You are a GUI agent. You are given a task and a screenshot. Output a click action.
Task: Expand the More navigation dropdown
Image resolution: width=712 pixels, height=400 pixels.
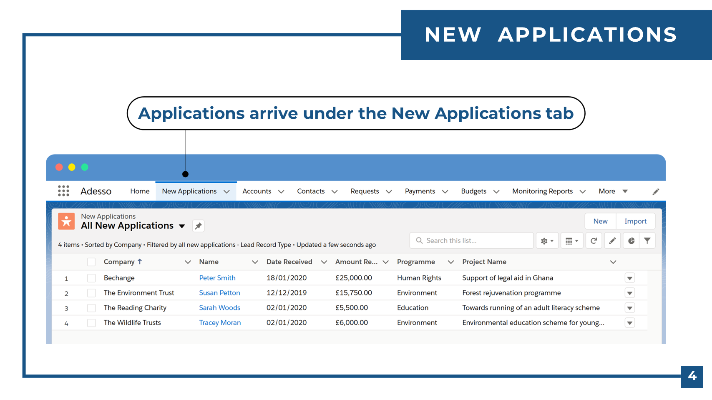613,191
